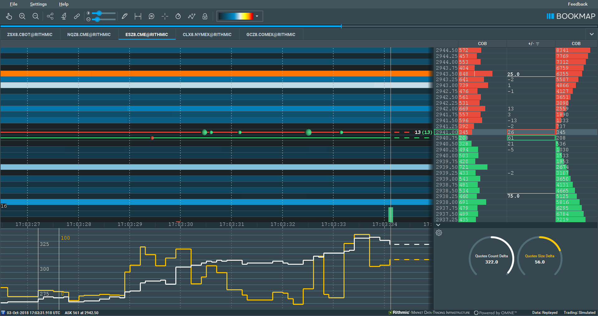Open the line chart indicators icon
Image resolution: width=598 pixels, height=316 pixels.
192,16
